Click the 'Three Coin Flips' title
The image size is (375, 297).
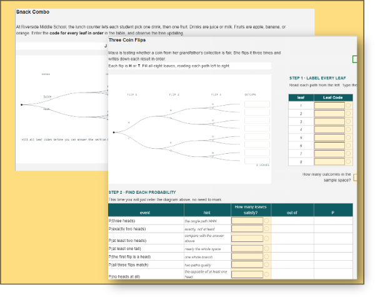(x=127, y=40)
